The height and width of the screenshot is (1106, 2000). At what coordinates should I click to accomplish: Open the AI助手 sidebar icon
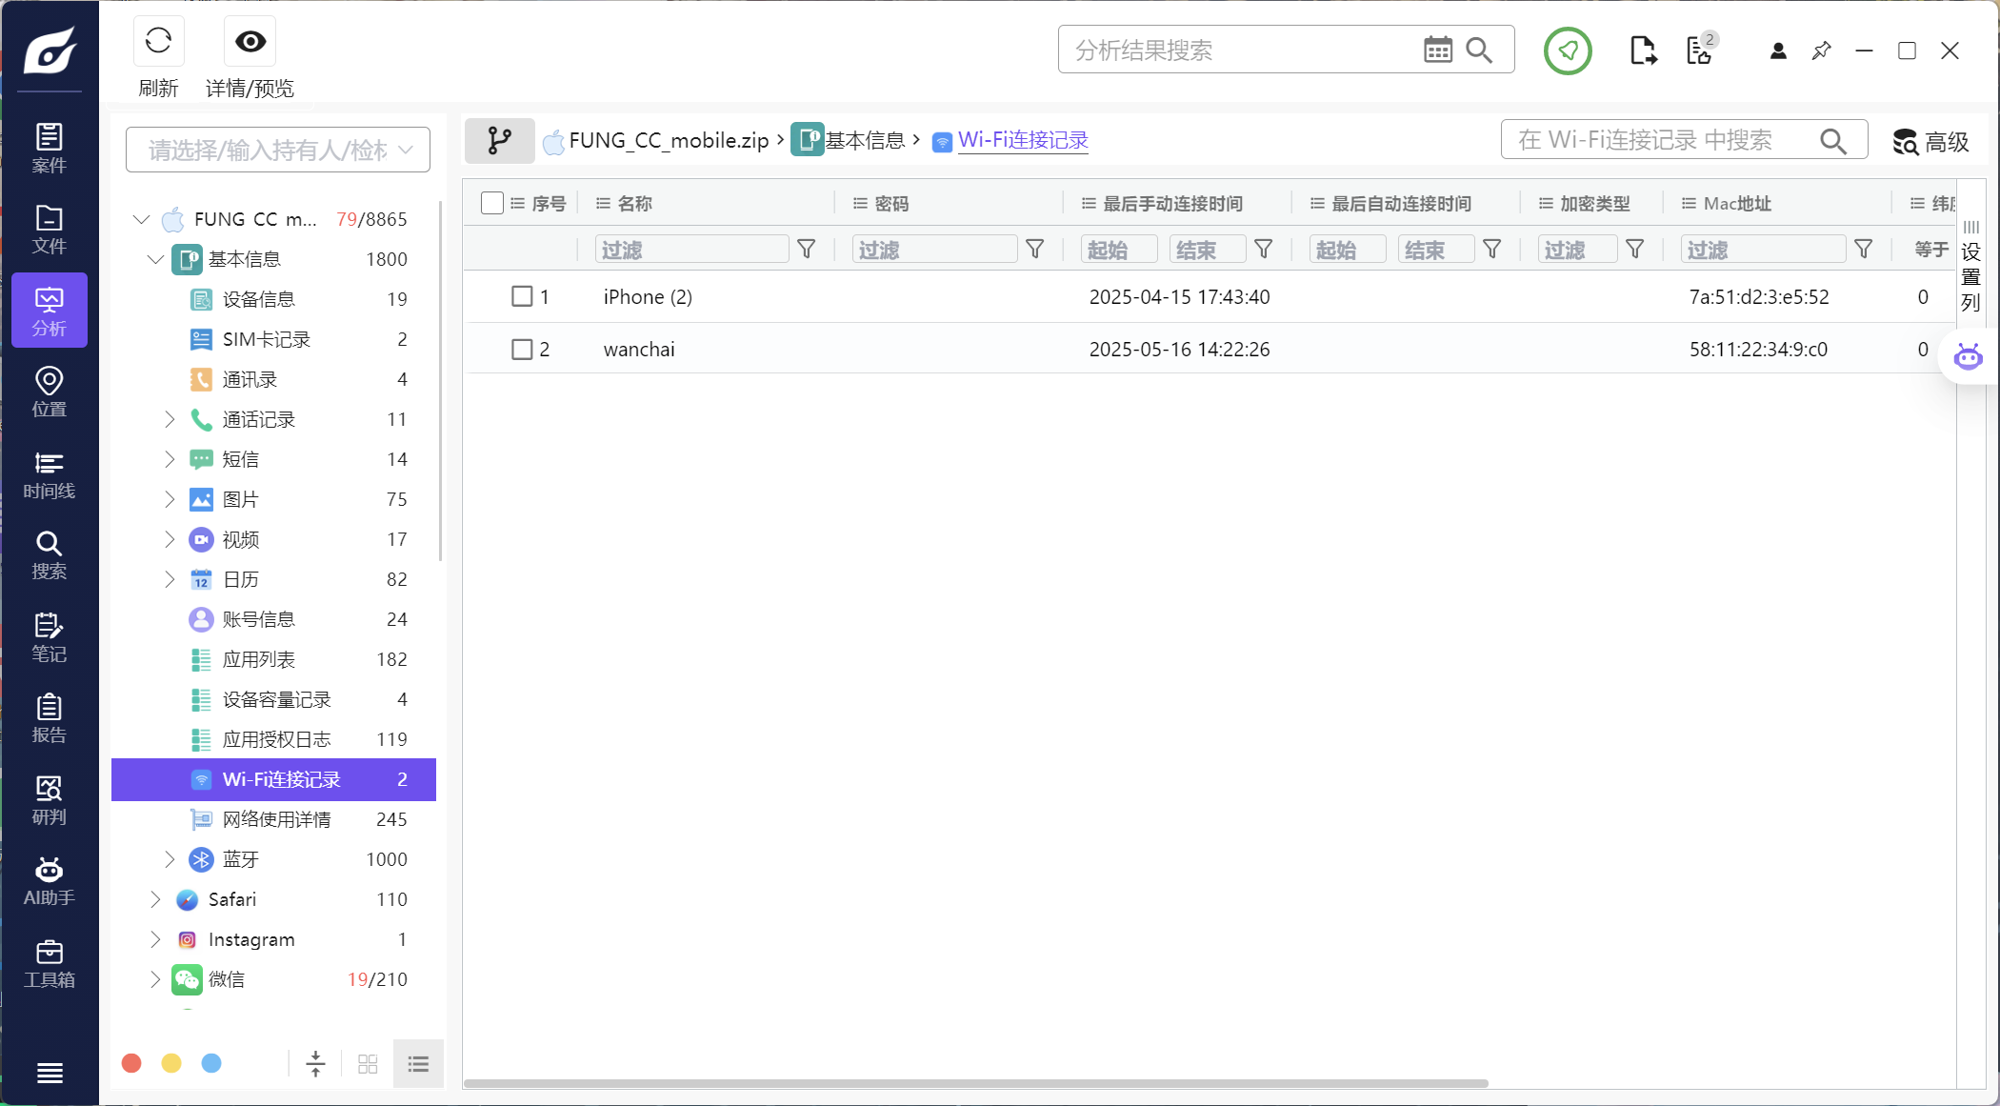[x=50, y=880]
